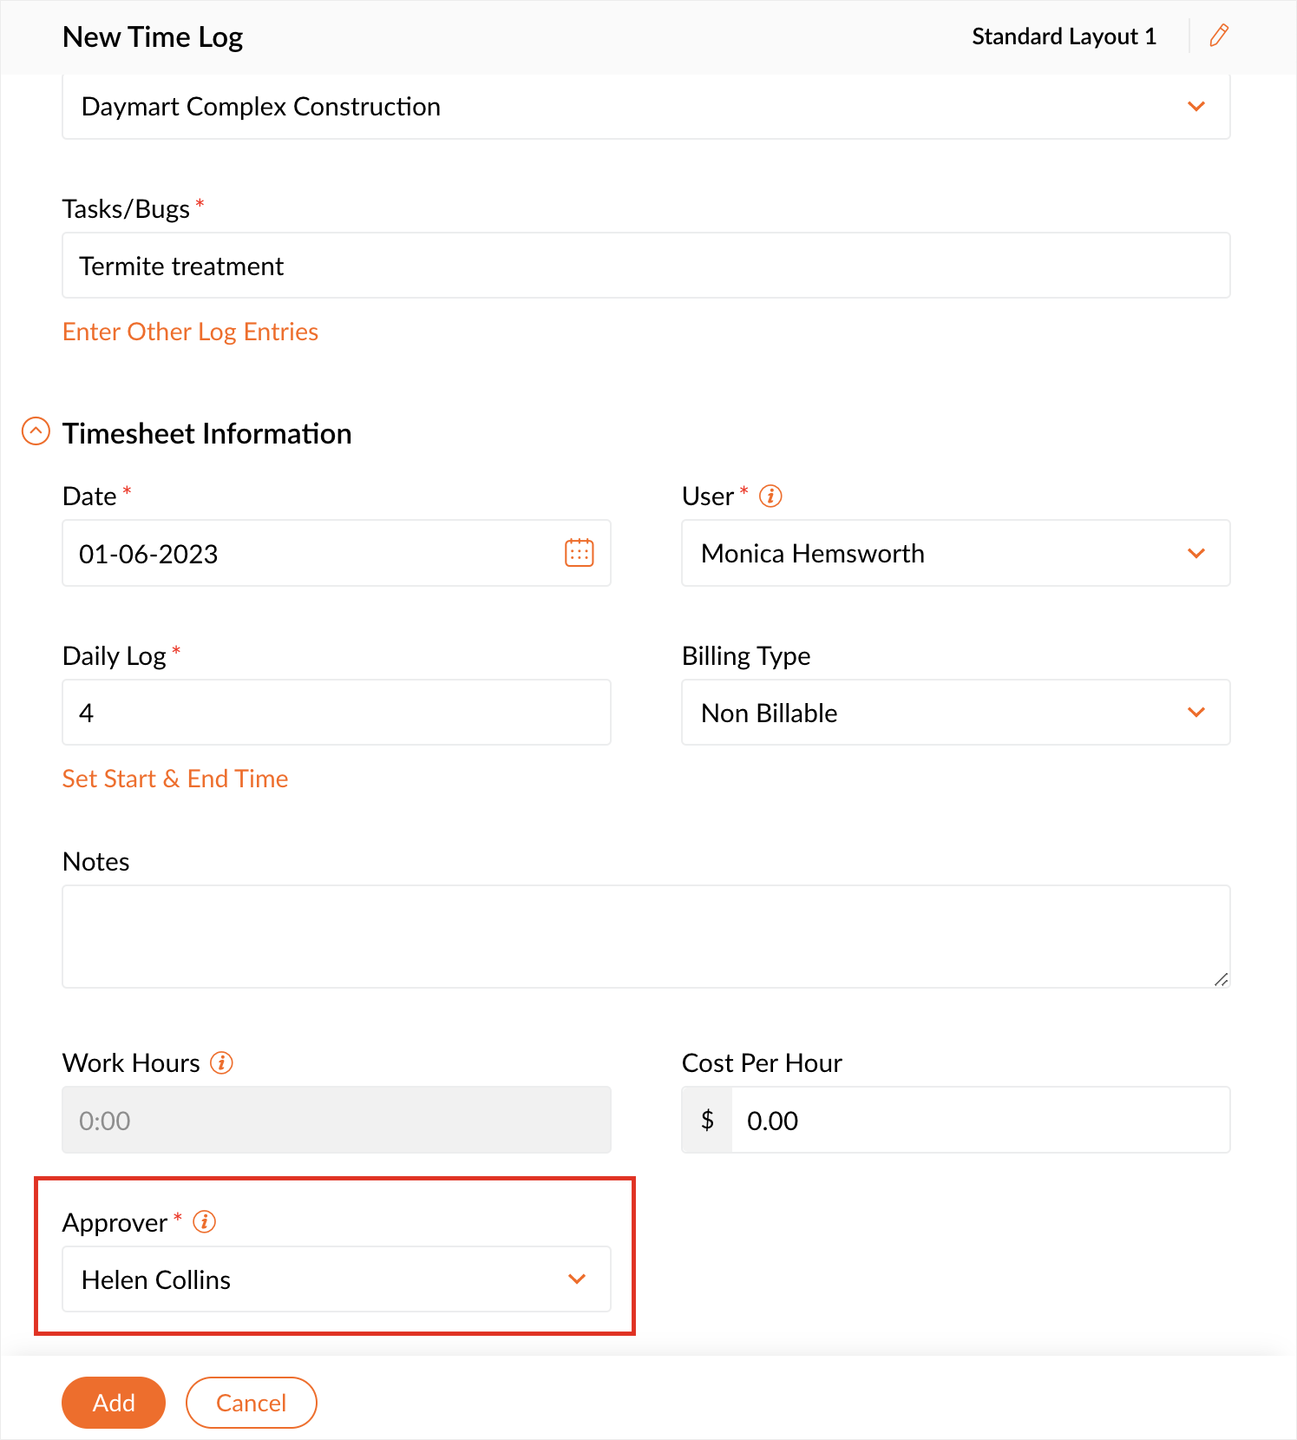Open the Date calendar picker icon
Image resolution: width=1297 pixels, height=1440 pixels.
click(x=579, y=553)
